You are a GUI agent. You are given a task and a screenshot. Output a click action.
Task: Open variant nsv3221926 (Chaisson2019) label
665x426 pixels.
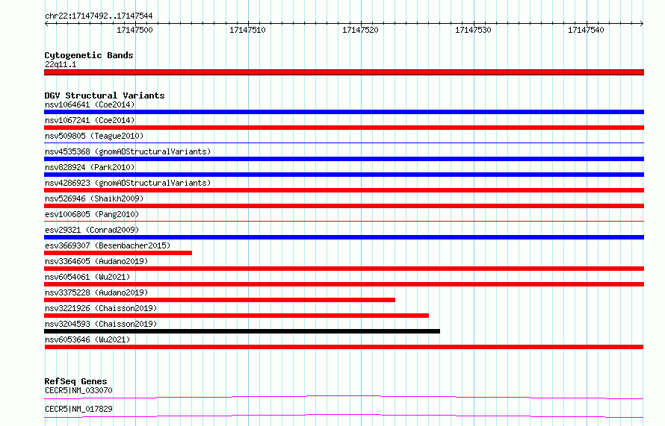[101, 308]
